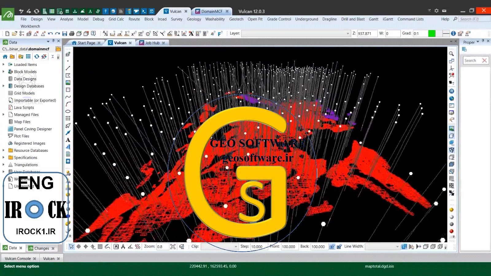Select Lava Scripts in data tree
Viewport: 491px width, 276px height.
click(24, 107)
